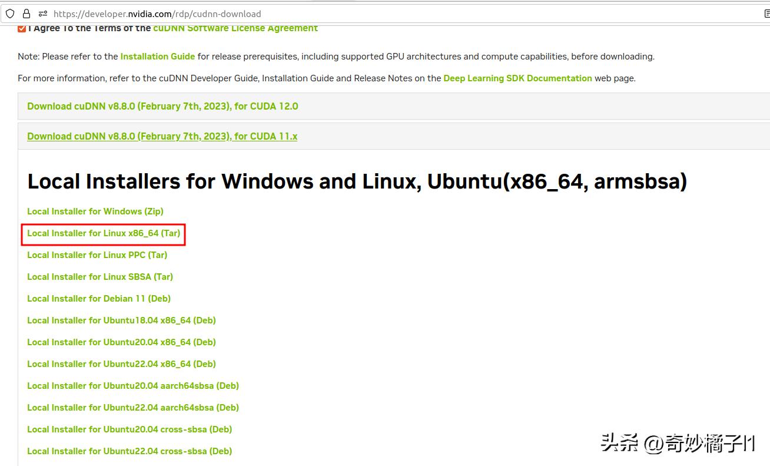Download the Ubuntu20.04 x86_64 Deb installer
This screenshot has height=466, width=770.
point(121,342)
